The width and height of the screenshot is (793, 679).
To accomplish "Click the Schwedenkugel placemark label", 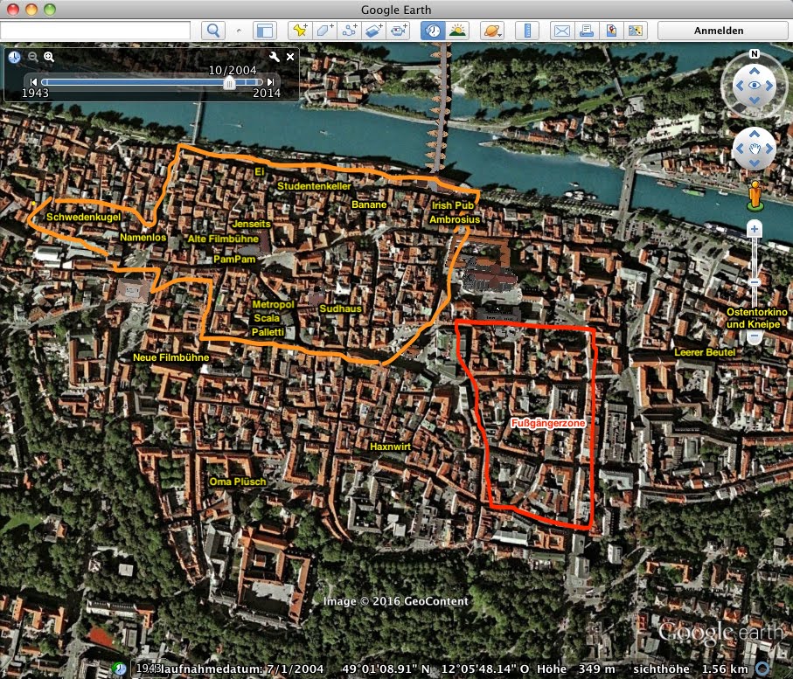I will (x=83, y=217).
